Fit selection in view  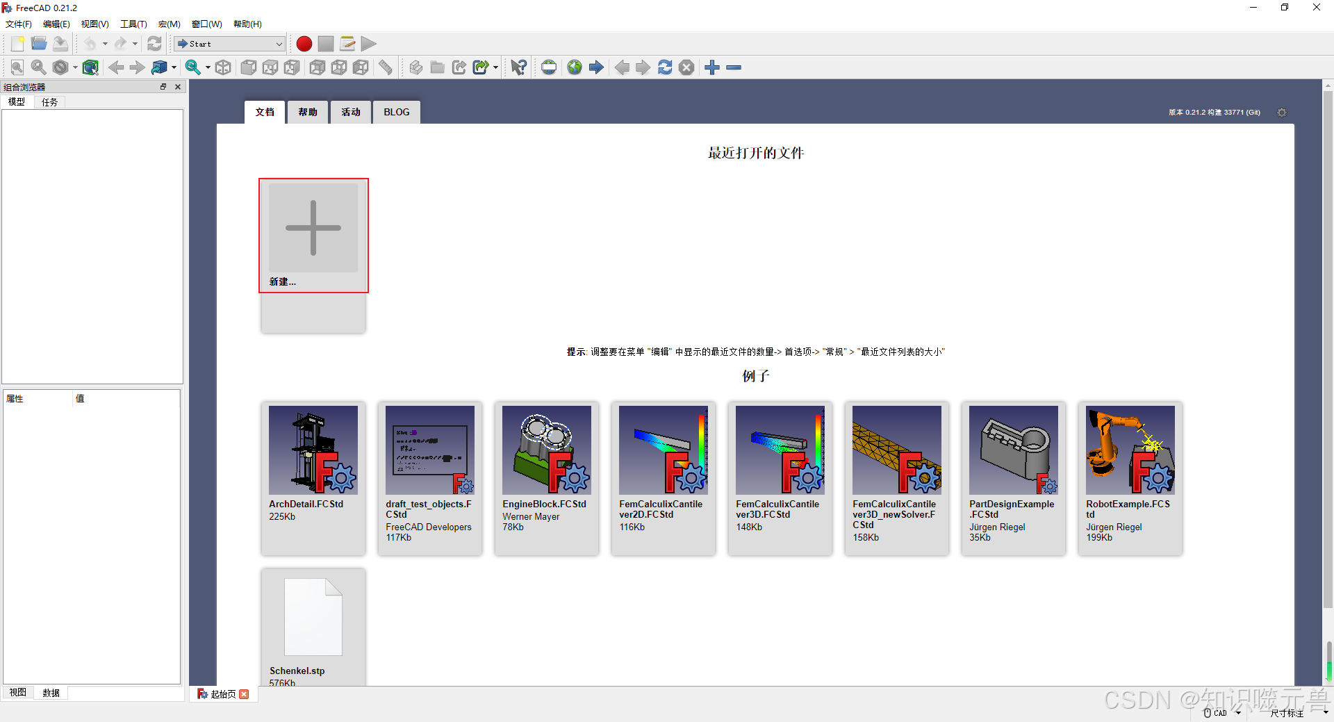39,67
